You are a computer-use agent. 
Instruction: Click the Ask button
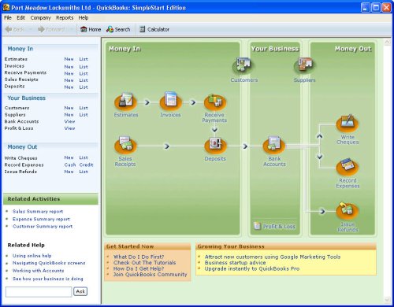coord(80,291)
